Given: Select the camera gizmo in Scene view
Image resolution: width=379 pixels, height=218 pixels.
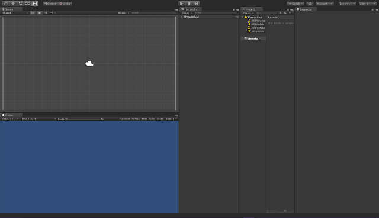Looking at the screenshot, I should (89, 64).
